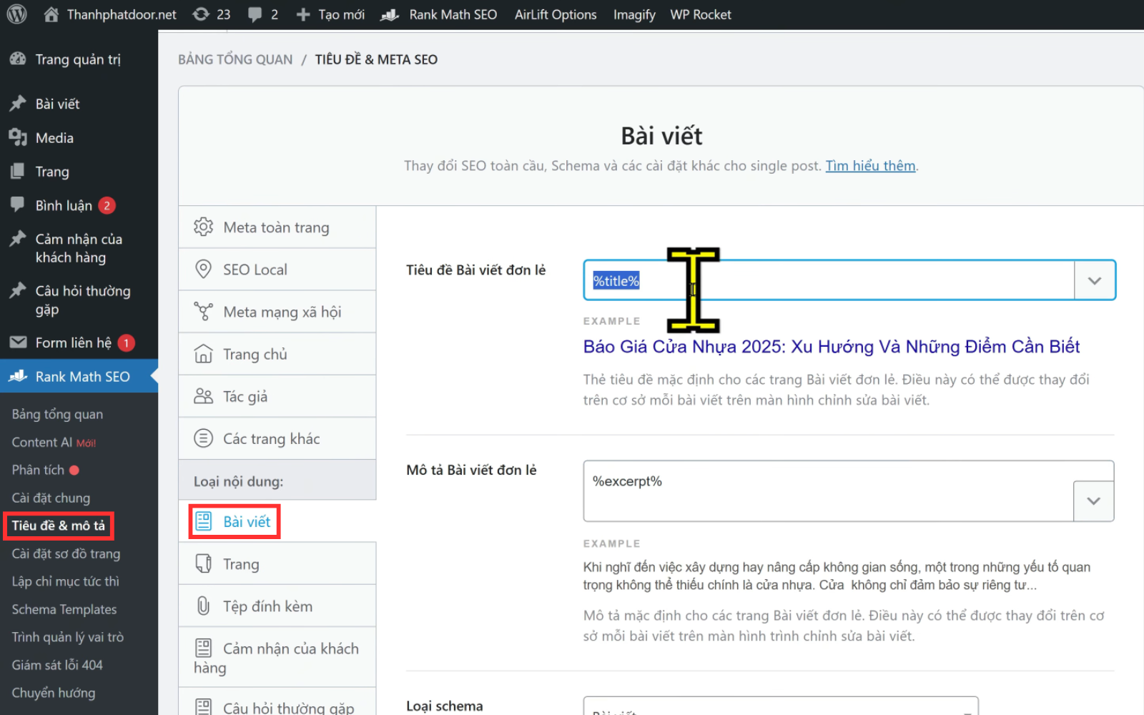Open the Imagify menu
The image size is (1144, 715).
tap(634, 14)
